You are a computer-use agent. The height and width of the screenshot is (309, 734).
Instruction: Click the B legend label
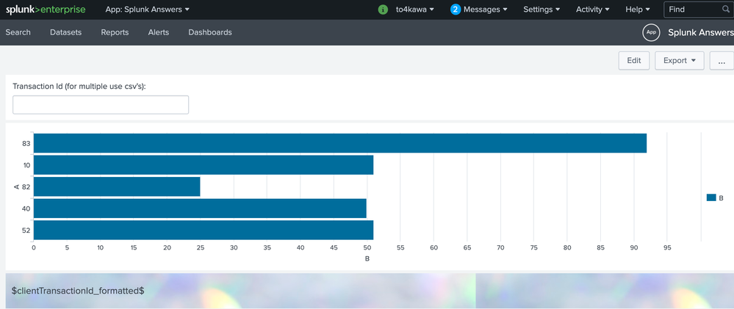(x=721, y=198)
